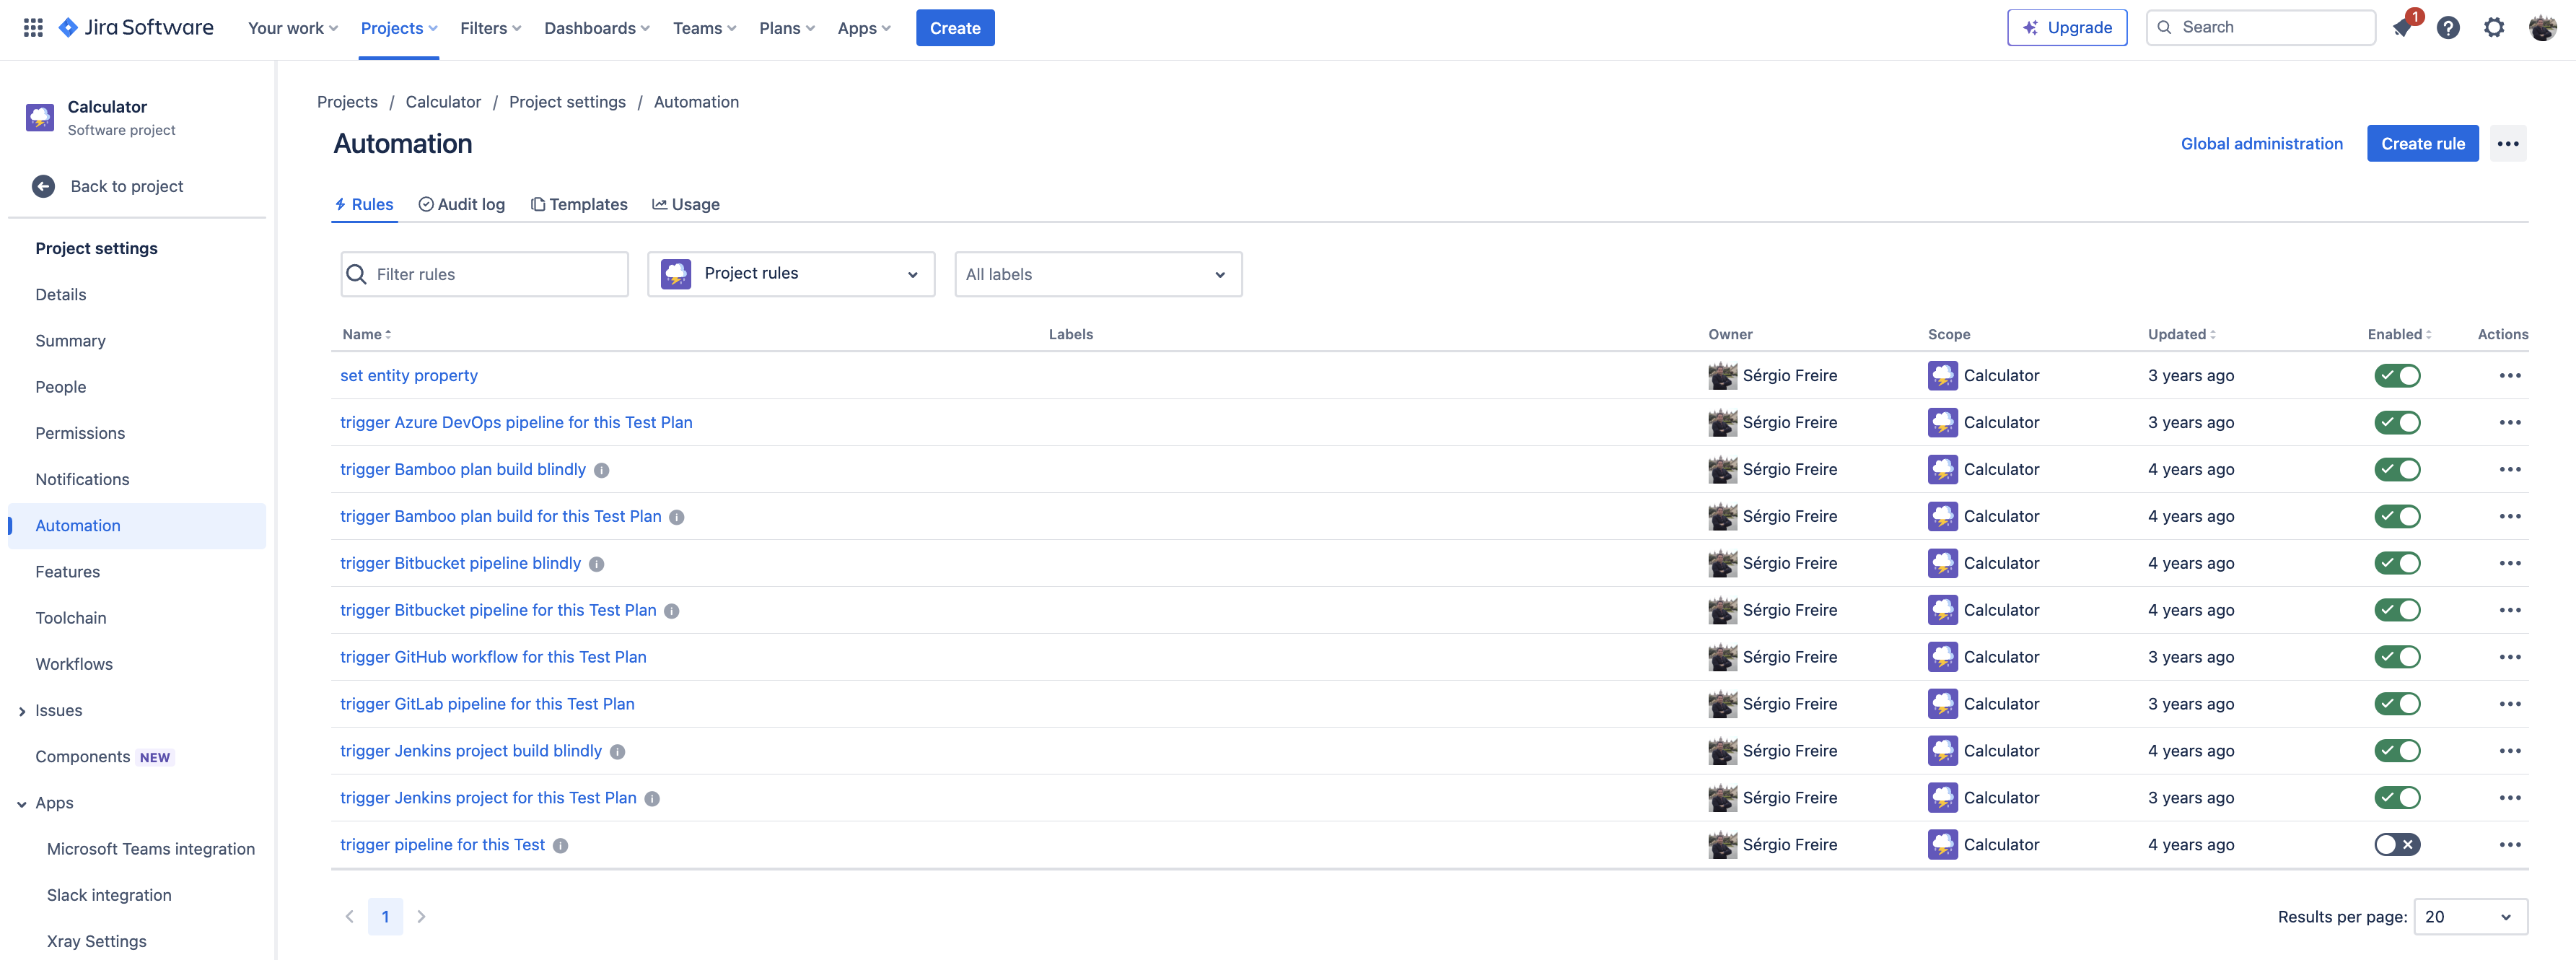2576x960 pixels.
Task: Open actions for trigger pipeline for this Test
Action: [x=2510, y=846]
